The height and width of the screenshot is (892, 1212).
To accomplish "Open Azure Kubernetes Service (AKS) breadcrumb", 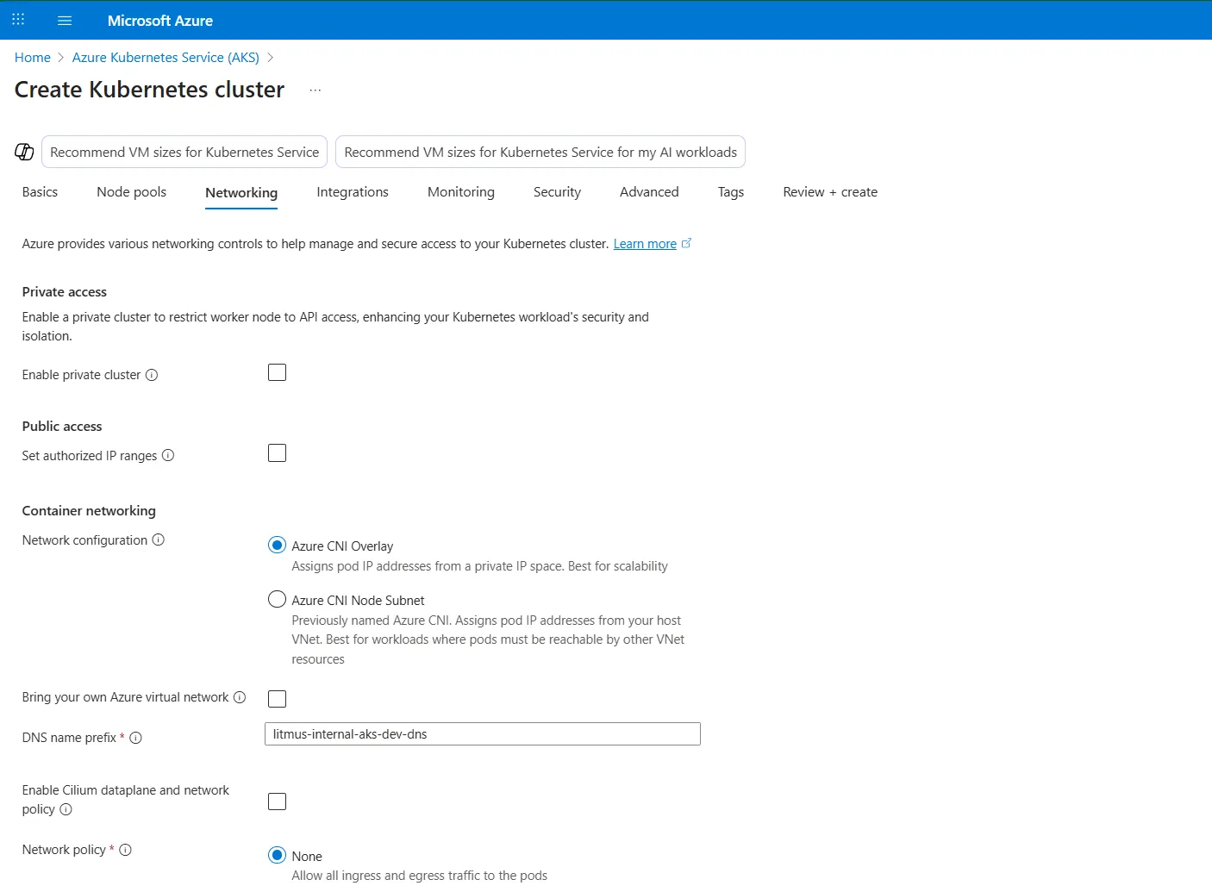I will click(166, 57).
